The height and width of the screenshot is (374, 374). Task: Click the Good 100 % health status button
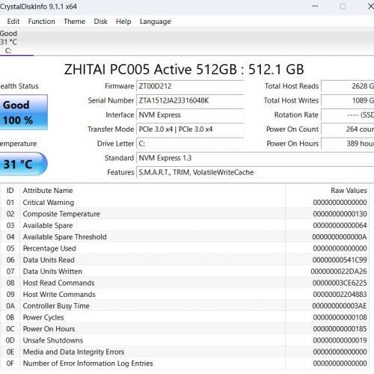point(24,112)
